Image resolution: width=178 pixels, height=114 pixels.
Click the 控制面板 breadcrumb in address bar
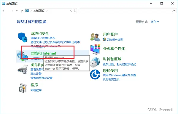tap(39, 11)
